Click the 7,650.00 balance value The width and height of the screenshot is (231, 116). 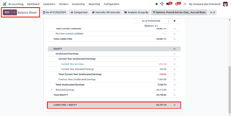(x=162, y=79)
